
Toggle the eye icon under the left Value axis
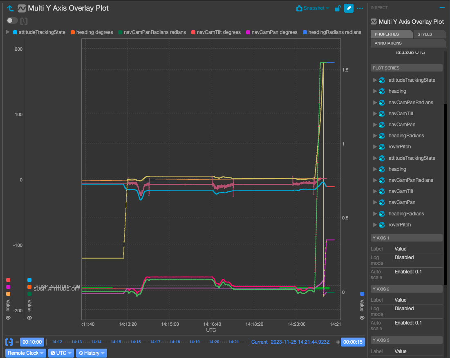click(7, 318)
